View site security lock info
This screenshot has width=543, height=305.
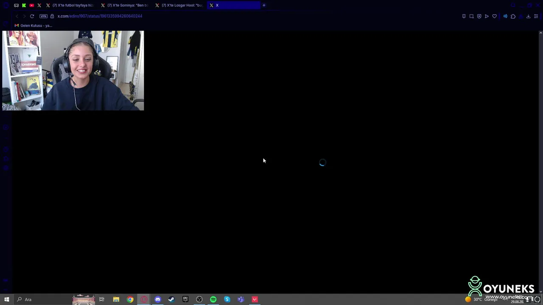click(52, 16)
